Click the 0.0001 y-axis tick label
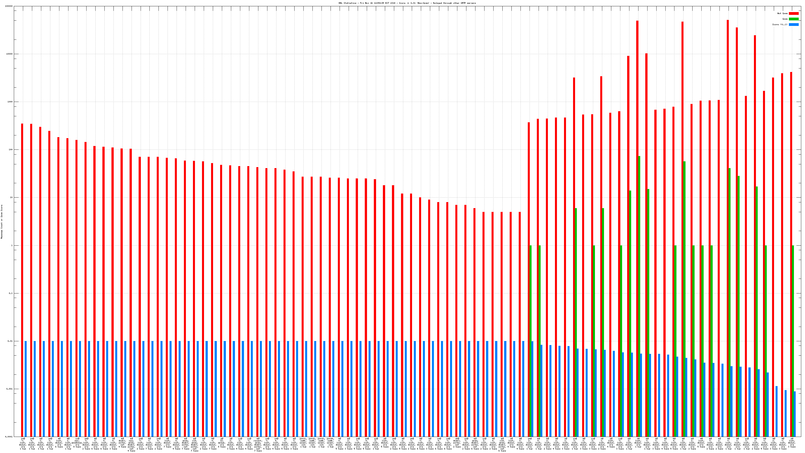Viewport: 805px width, 453px height. click(x=9, y=437)
